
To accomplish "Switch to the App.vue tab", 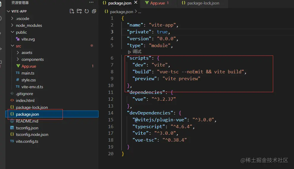I will [157, 3].
